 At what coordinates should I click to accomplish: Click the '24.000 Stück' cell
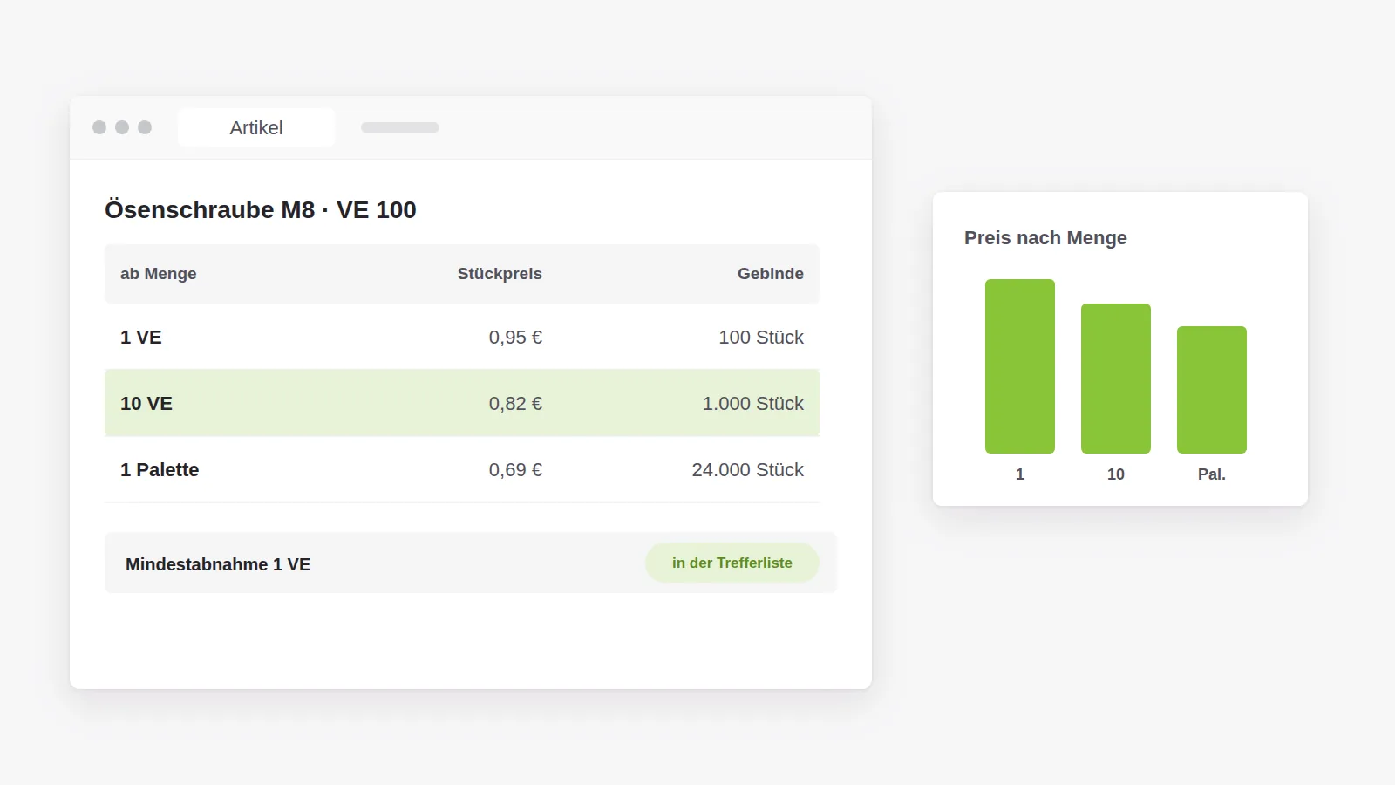click(x=748, y=470)
